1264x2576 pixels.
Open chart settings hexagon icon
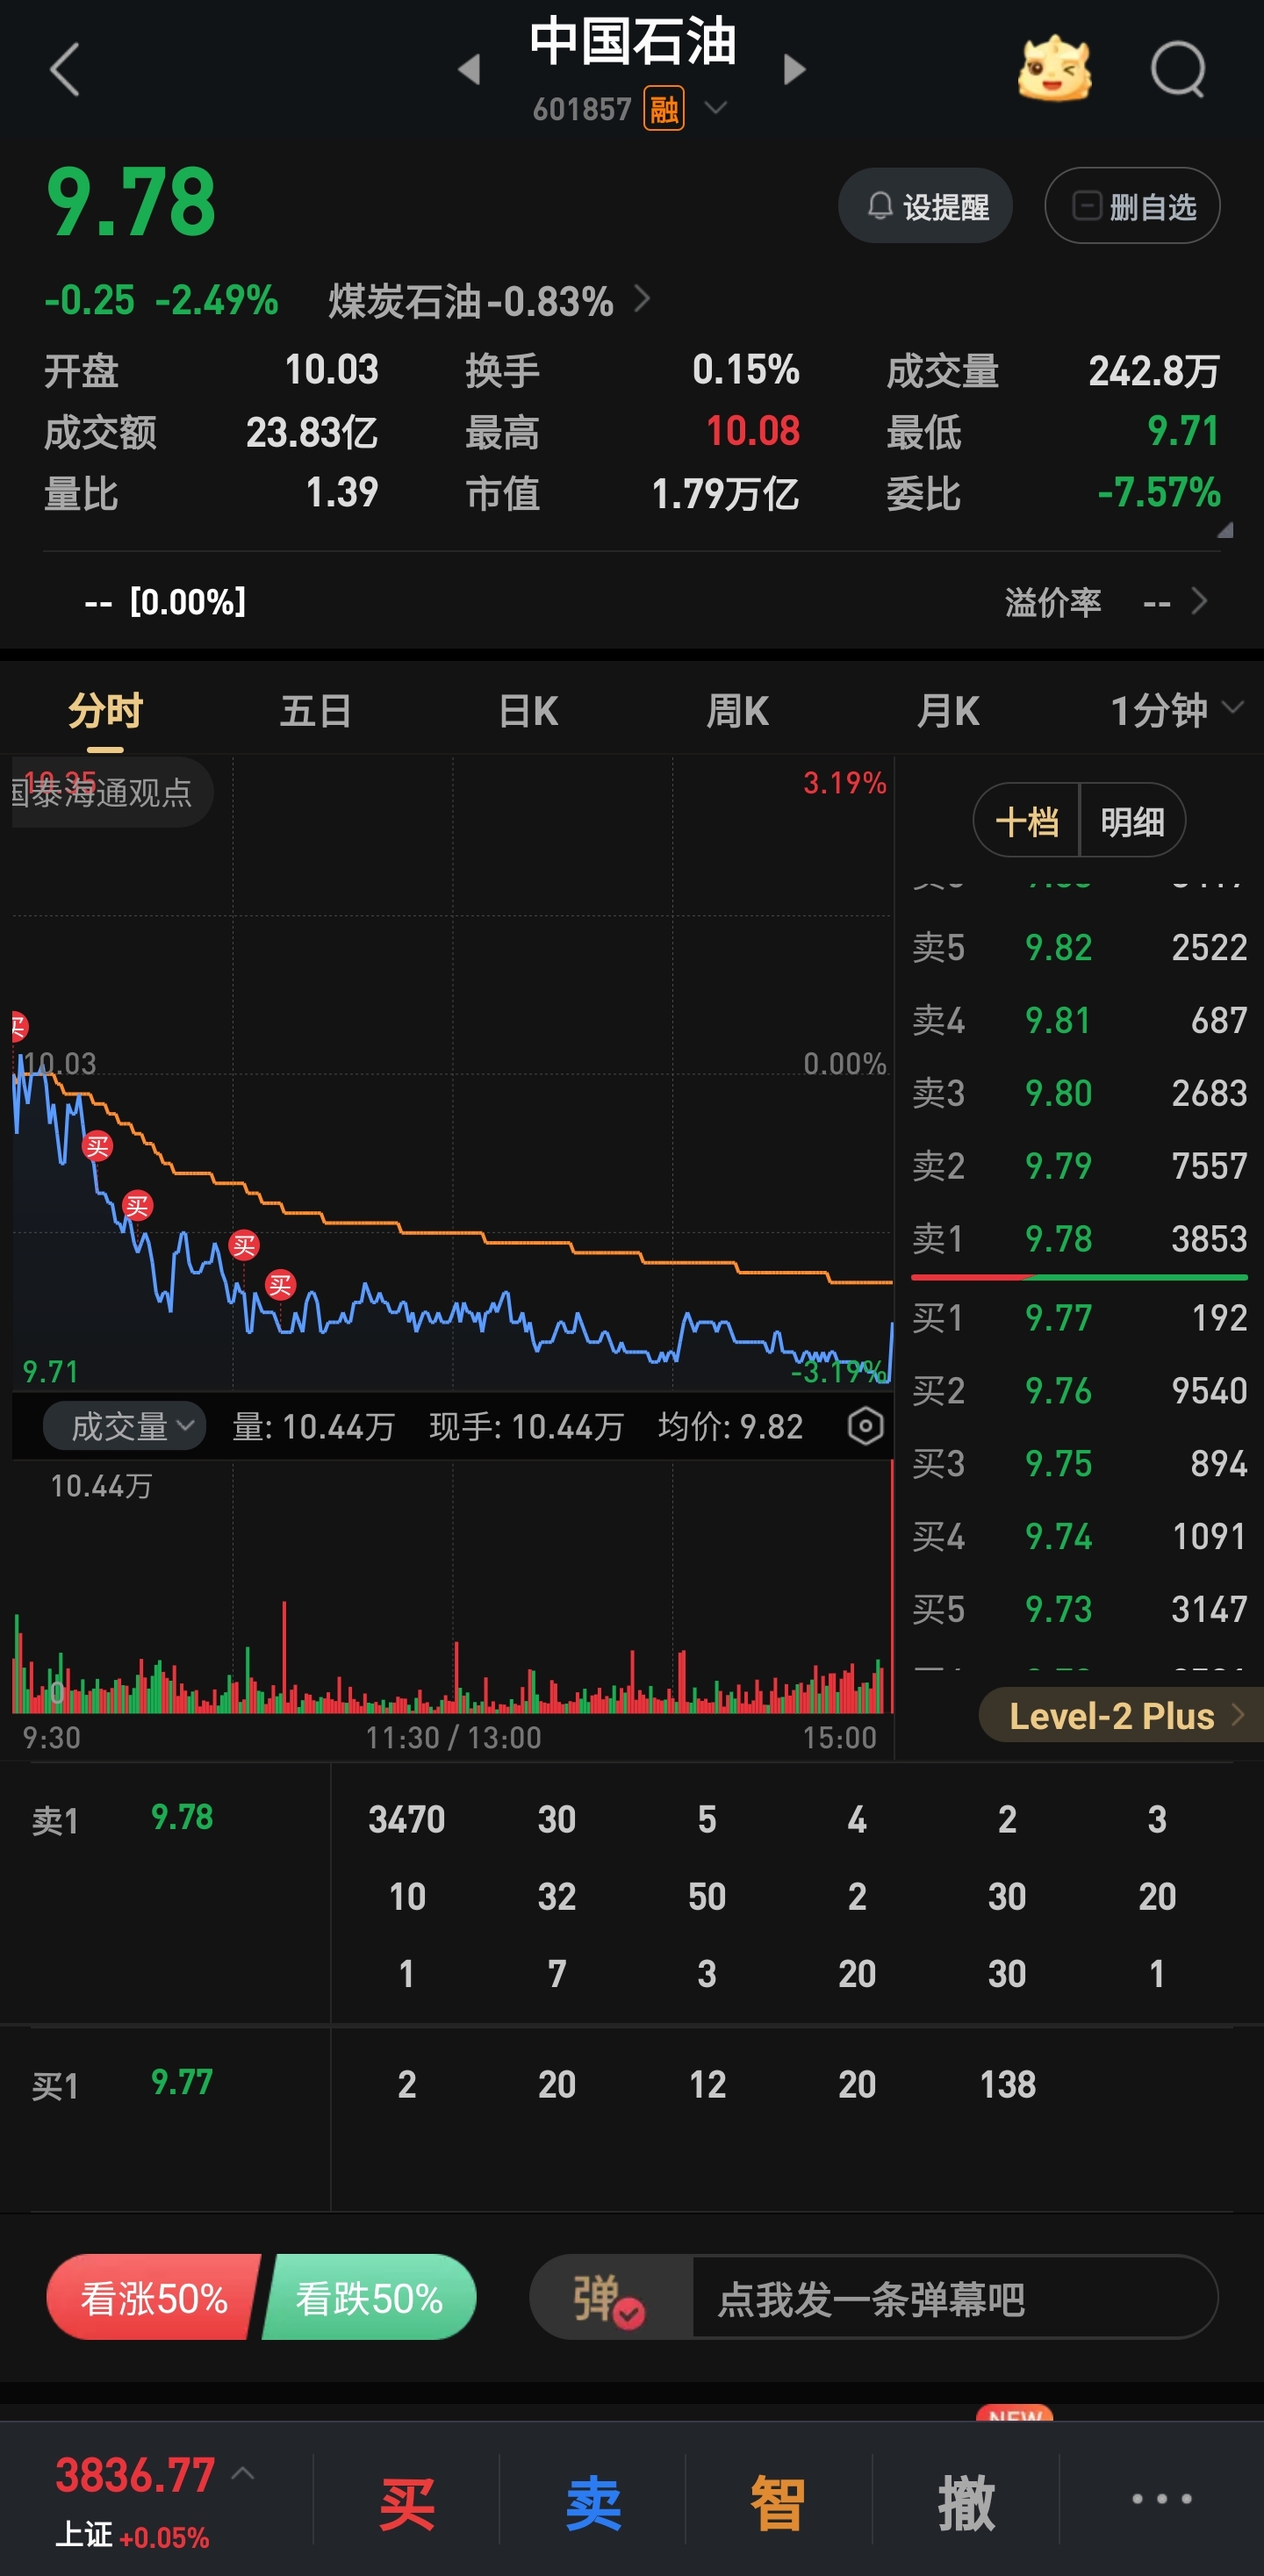(x=866, y=1426)
